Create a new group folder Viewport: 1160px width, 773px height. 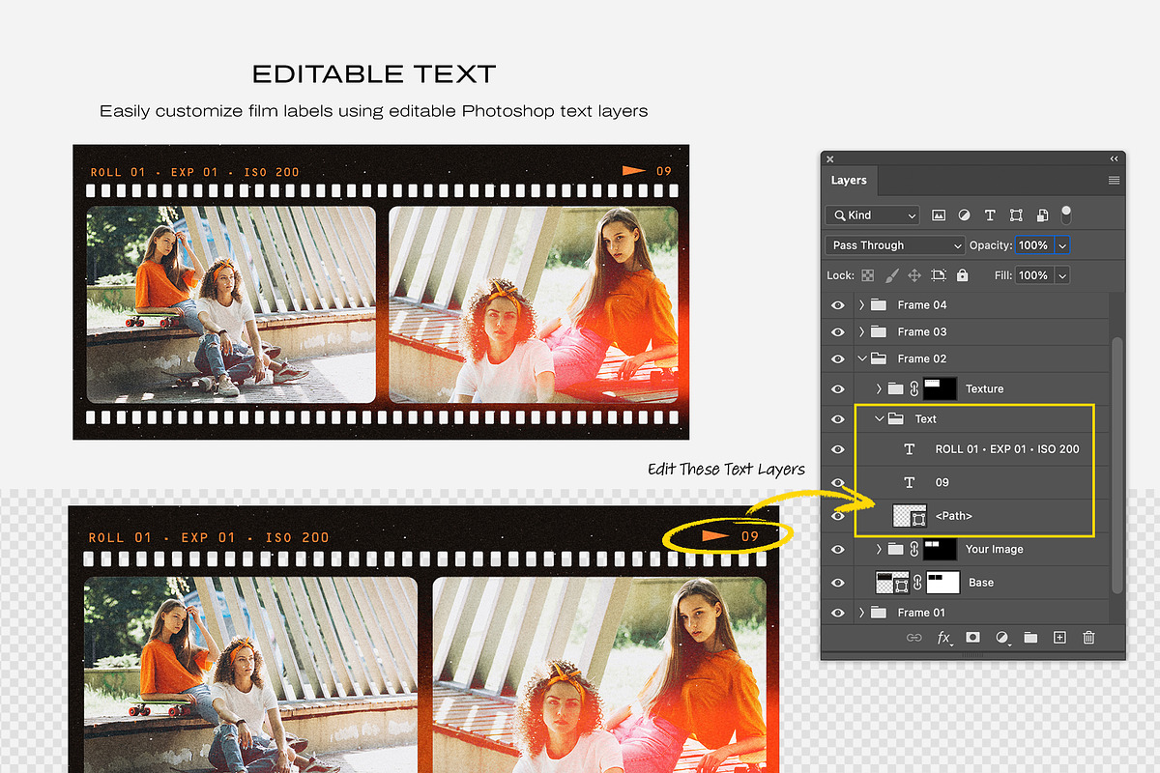click(x=1030, y=638)
